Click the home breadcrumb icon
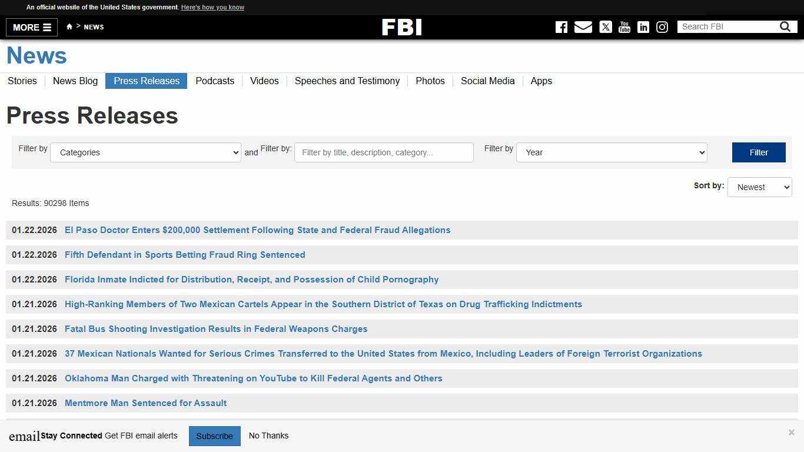This screenshot has height=452, width=804. tap(69, 26)
